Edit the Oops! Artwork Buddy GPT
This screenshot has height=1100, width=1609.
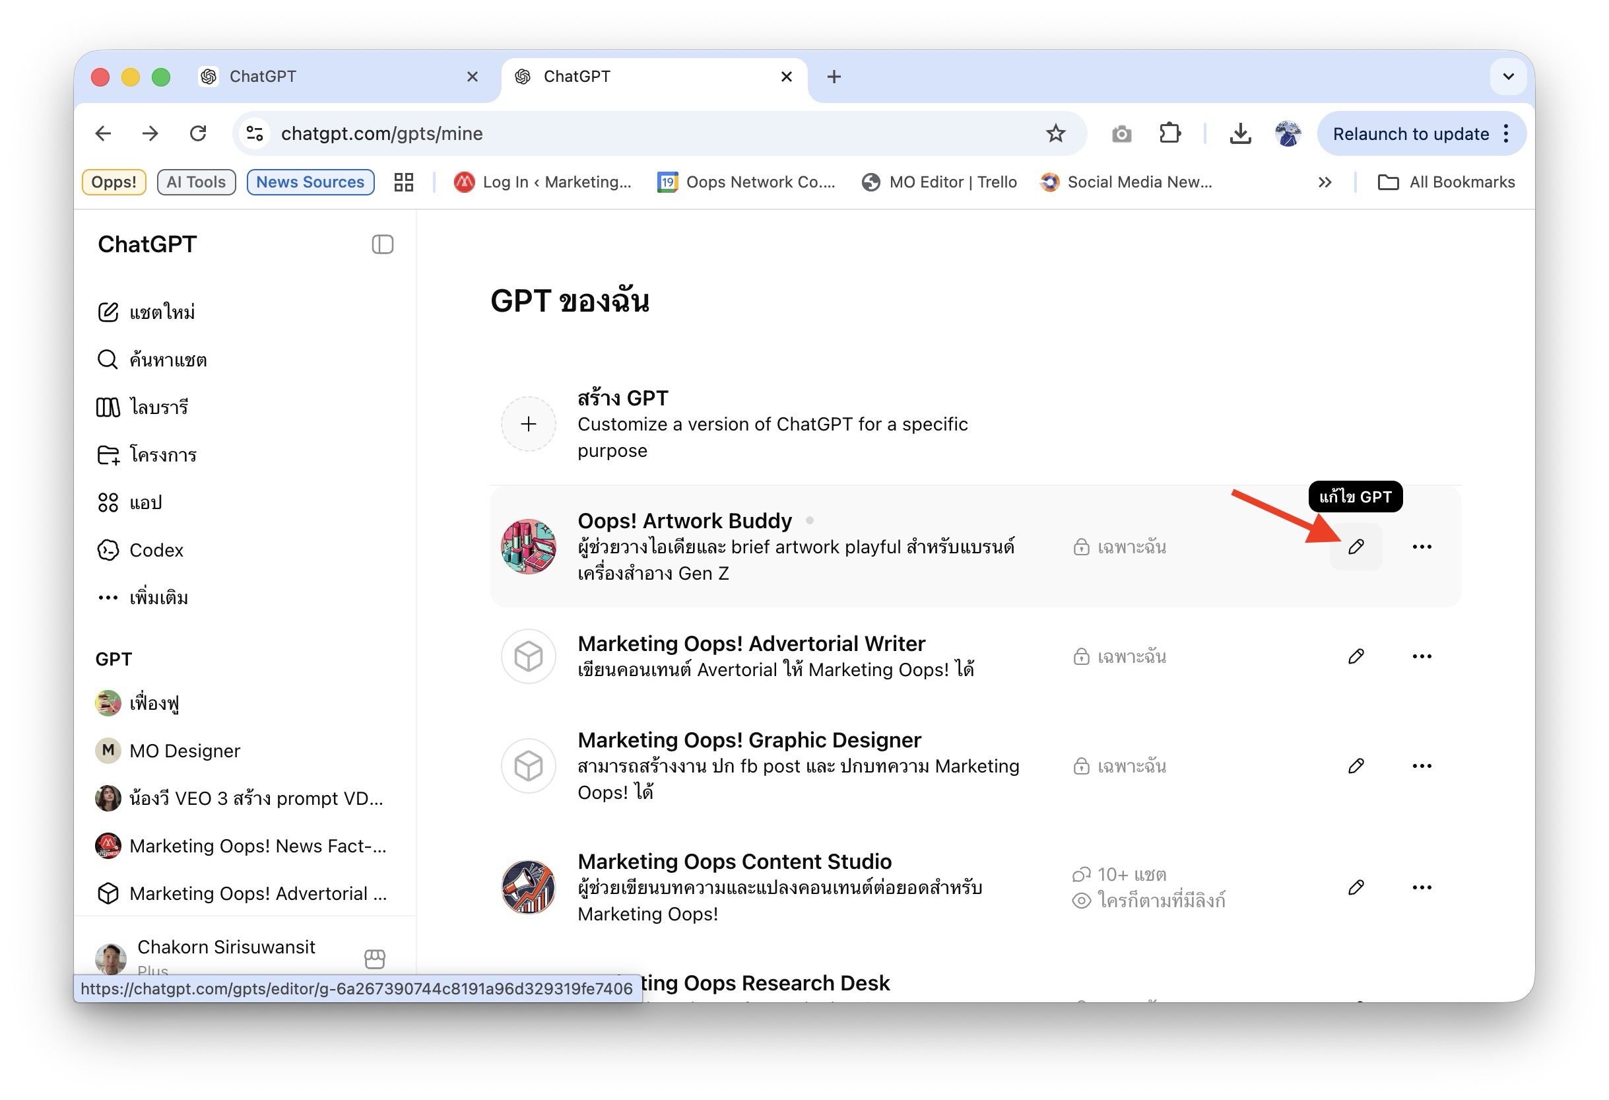coord(1355,547)
